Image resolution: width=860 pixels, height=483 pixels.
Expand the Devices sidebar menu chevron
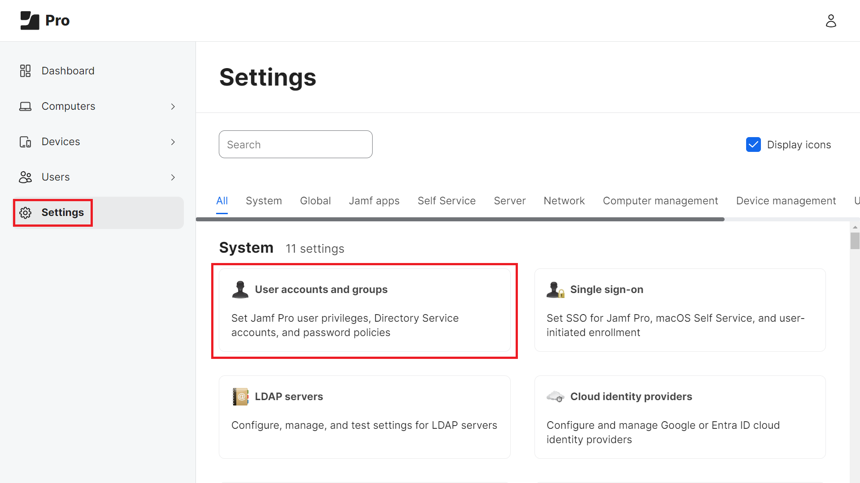tap(173, 142)
